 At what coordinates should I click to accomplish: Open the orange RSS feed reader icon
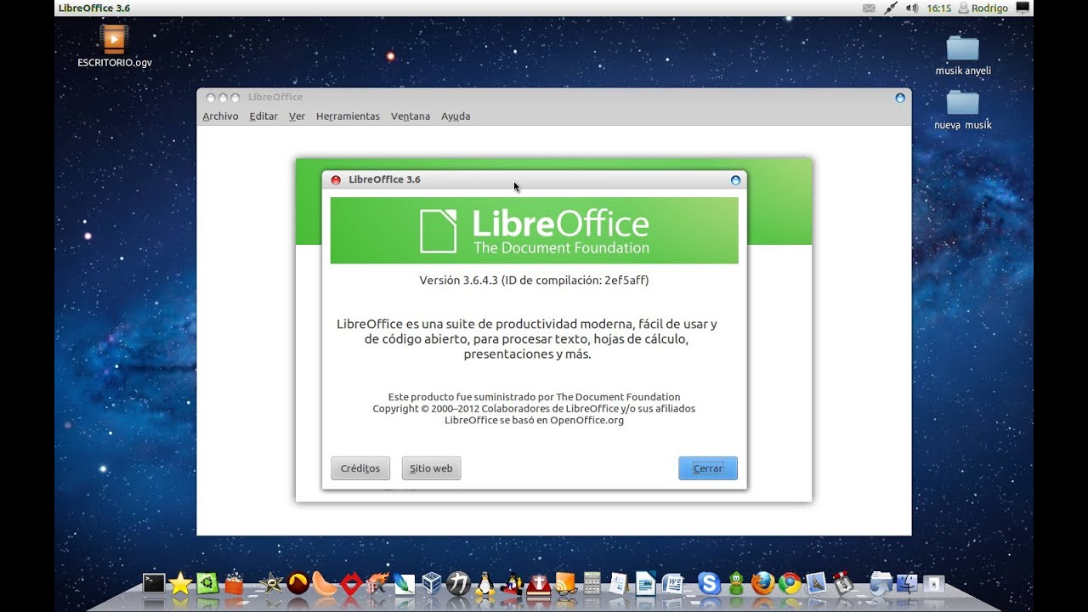click(565, 583)
